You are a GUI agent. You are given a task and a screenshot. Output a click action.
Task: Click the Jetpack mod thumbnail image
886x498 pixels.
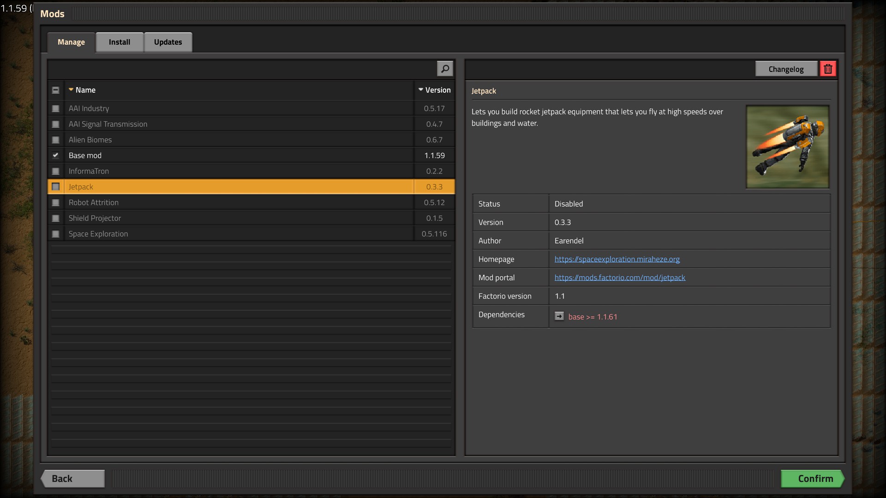pos(787,147)
